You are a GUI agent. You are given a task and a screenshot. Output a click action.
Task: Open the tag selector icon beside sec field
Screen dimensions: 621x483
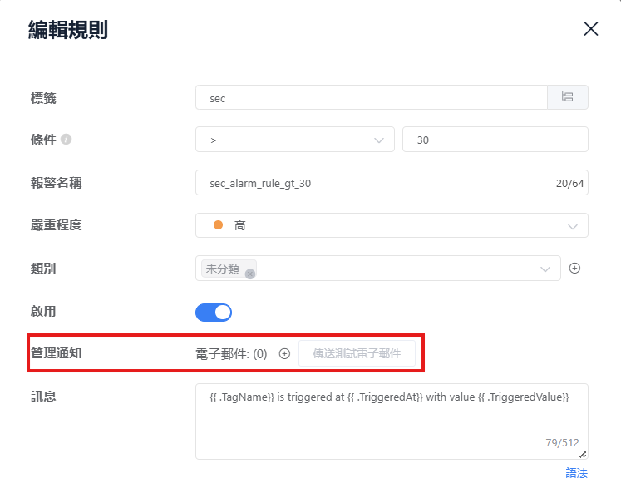coord(567,97)
